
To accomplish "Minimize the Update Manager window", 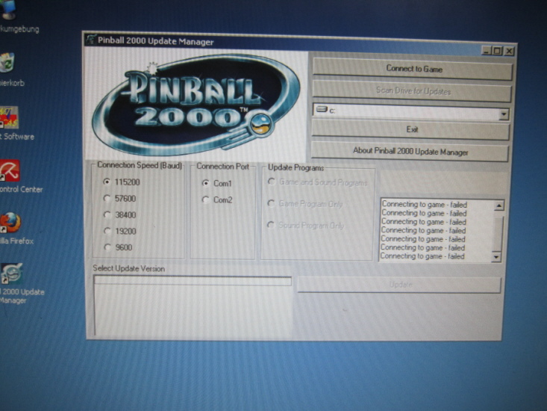I will (x=487, y=51).
